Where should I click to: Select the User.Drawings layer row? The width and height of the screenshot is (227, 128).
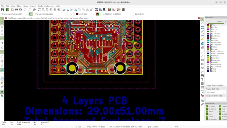tap(216, 51)
